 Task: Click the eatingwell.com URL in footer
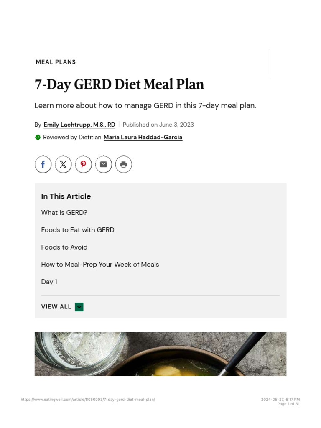point(88,400)
